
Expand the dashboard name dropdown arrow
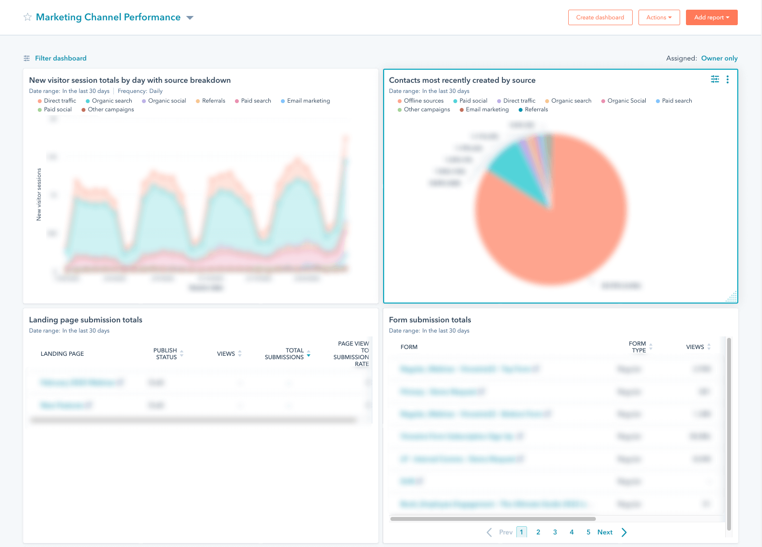tap(190, 18)
